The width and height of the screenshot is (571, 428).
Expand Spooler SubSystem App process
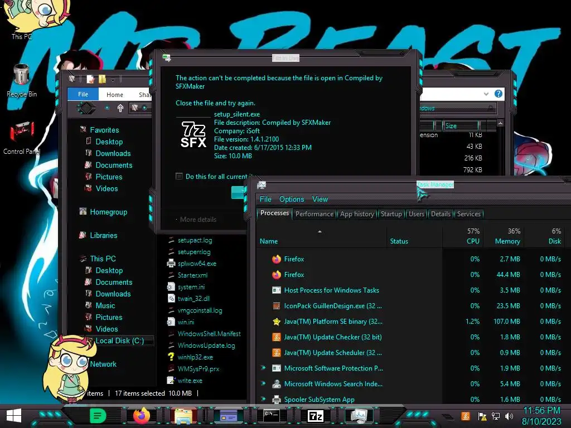tap(263, 399)
